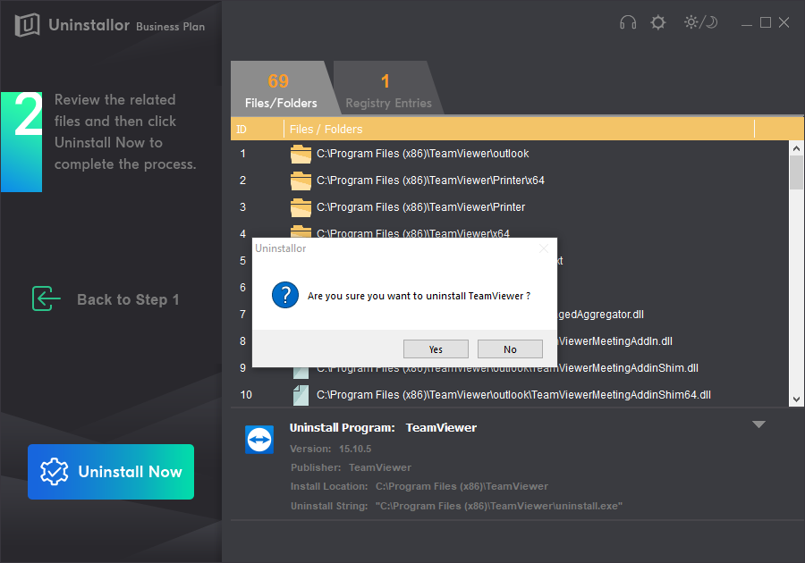805x563 pixels.
Task: Click the Files / Folders column header
Action: click(x=326, y=130)
